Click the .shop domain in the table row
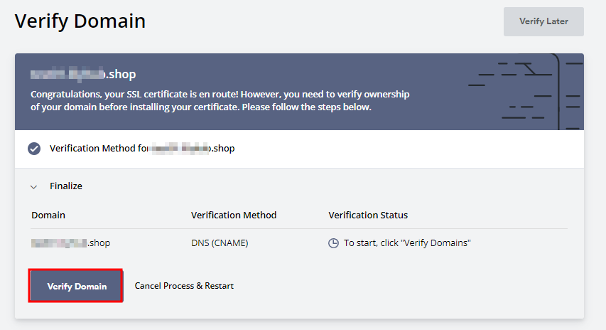 pyautogui.click(x=71, y=243)
